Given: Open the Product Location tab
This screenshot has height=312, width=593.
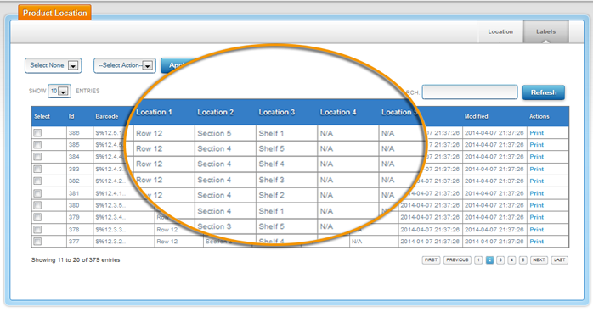Looking at the screenshot, I should (55, 13).
